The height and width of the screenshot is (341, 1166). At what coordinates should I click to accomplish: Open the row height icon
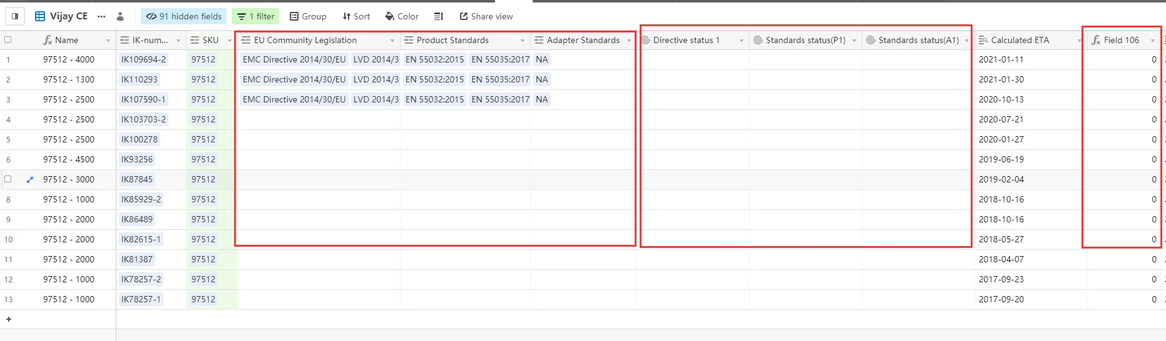click(x=439, y=16)
